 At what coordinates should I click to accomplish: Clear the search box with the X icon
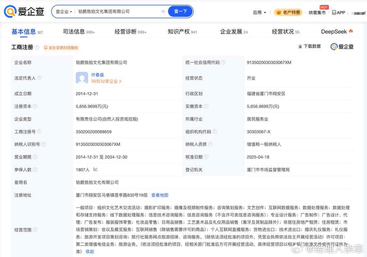click(x=163, y=11)
